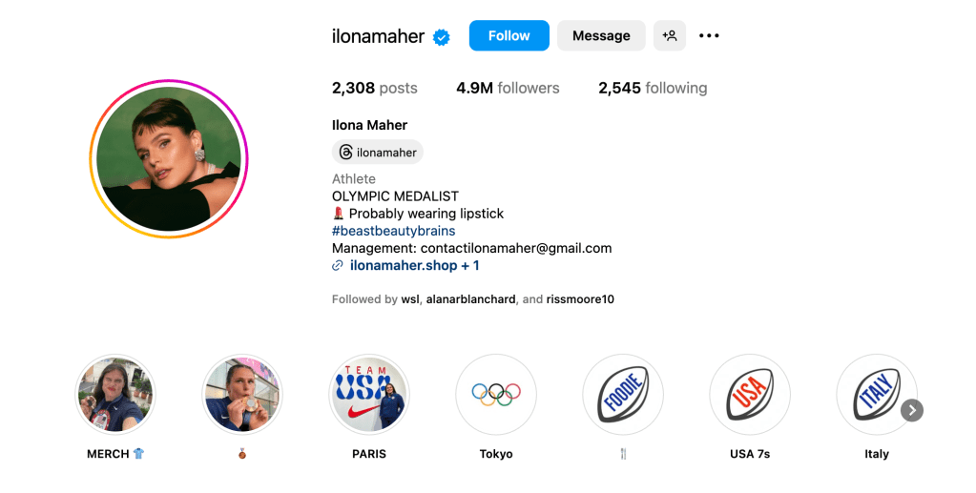Open the ilonamaher.shop + 1 link
The height and width of the screenshot is (493, 976).
(x=414, y=265)
